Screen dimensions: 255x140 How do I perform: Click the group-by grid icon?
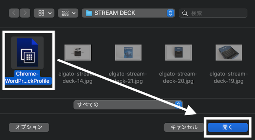[x=65, y=13]
